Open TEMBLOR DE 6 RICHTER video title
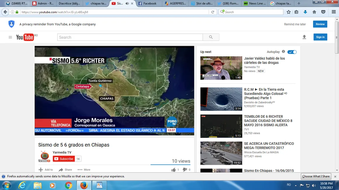The width and height of the screenshot is (339, 190). pyautogui.click(x=268, y=121)
